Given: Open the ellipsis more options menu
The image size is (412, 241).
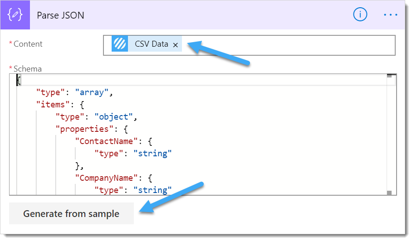Looking at the screenshot, I should [390, 14].
